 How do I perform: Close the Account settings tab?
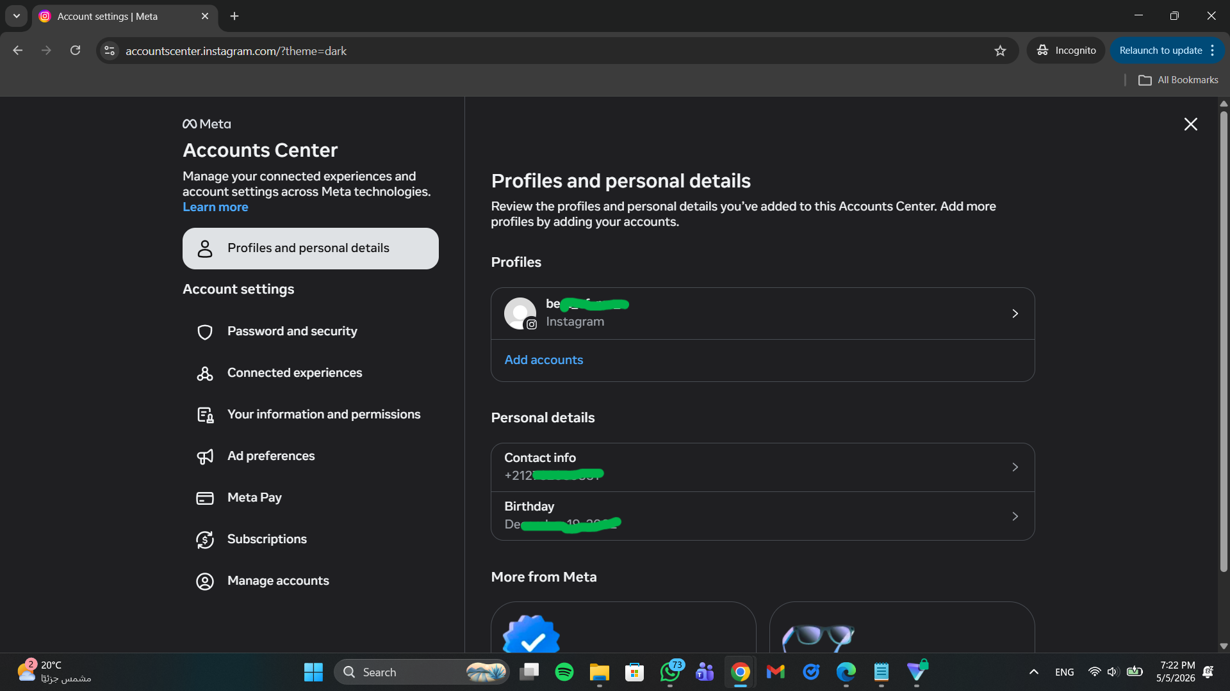tap(205, 16)
